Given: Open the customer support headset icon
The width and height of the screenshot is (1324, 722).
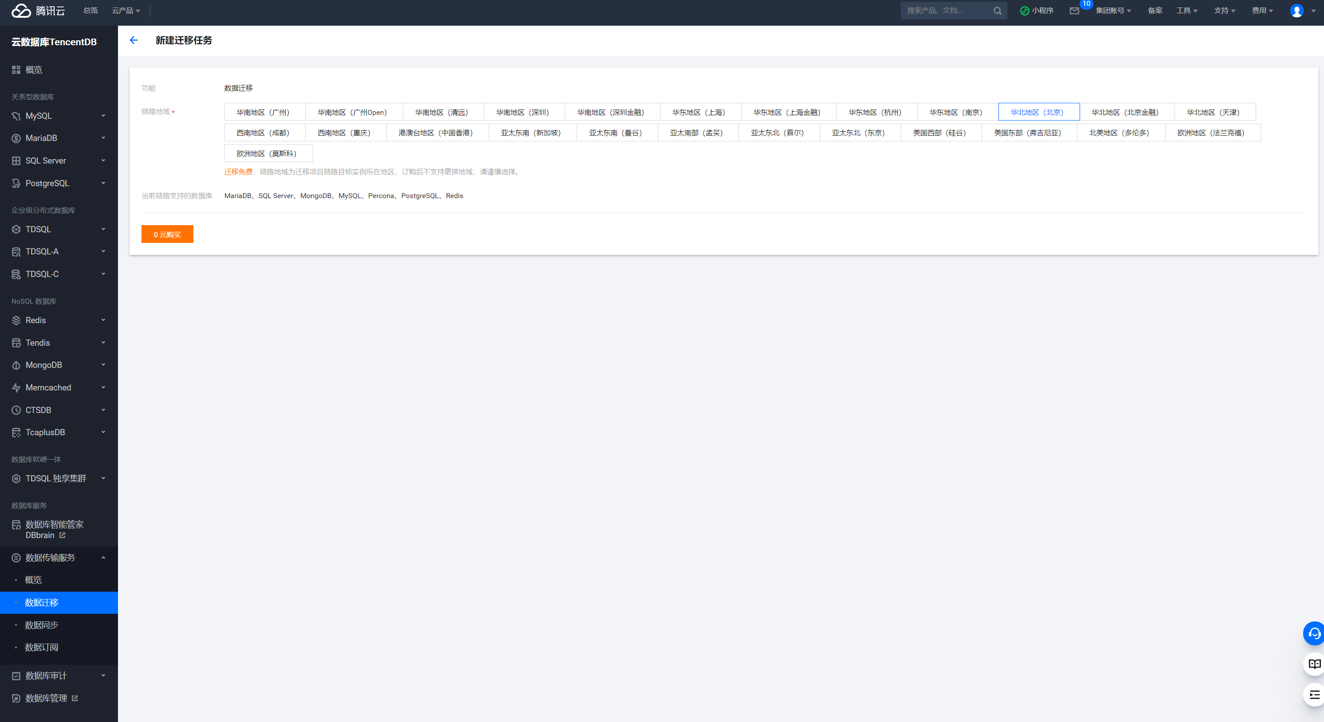Looking at the screenshot, I should point(1314,633).
